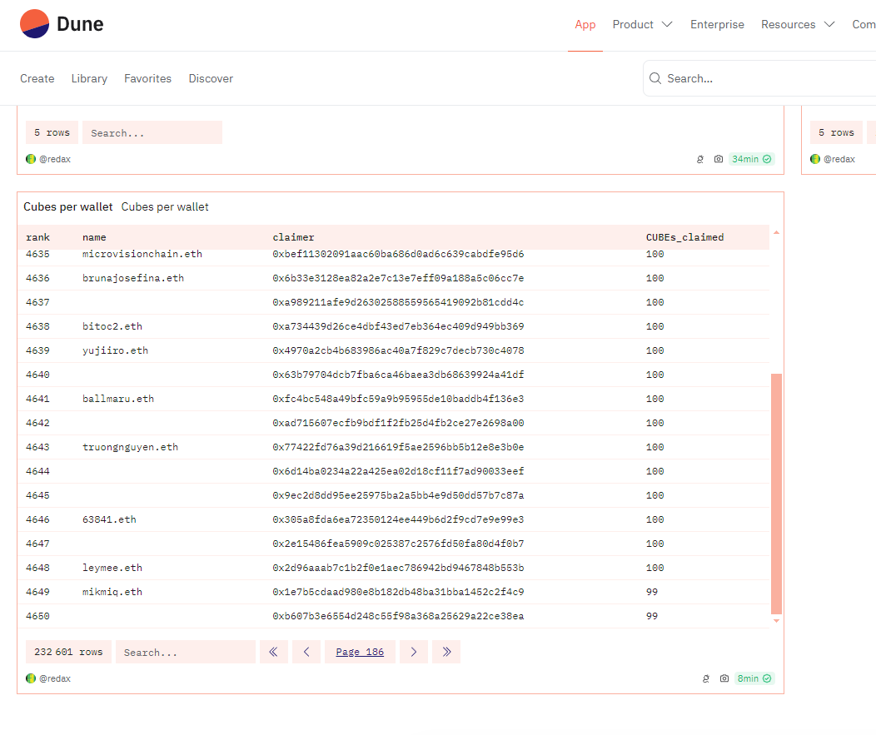The width and height of the screenshot is (876, 735).
Task: Select the Favorites tab
Action: pyautogui.click(x=147, y=79)
